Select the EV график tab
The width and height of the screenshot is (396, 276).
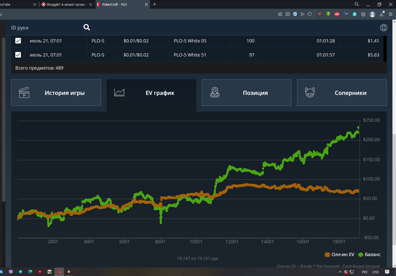tap(151, 94)
